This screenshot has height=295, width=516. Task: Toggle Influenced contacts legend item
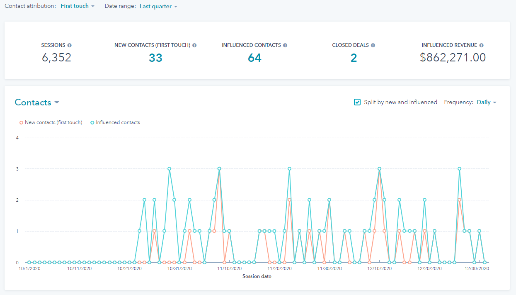point(115,122)
